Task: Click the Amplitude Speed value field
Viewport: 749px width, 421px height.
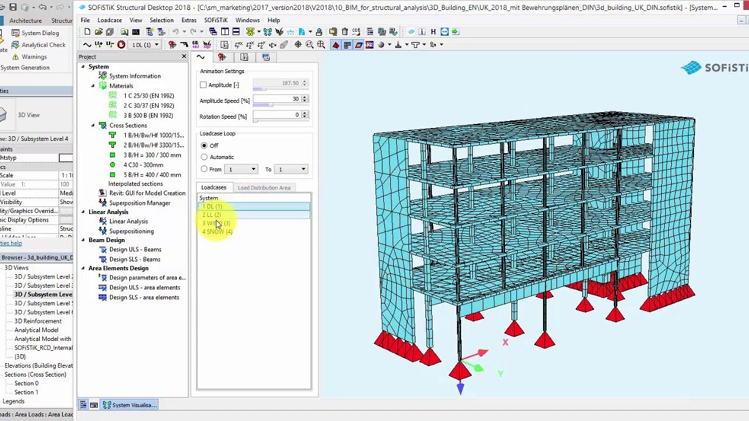Action: coord(277,99)
